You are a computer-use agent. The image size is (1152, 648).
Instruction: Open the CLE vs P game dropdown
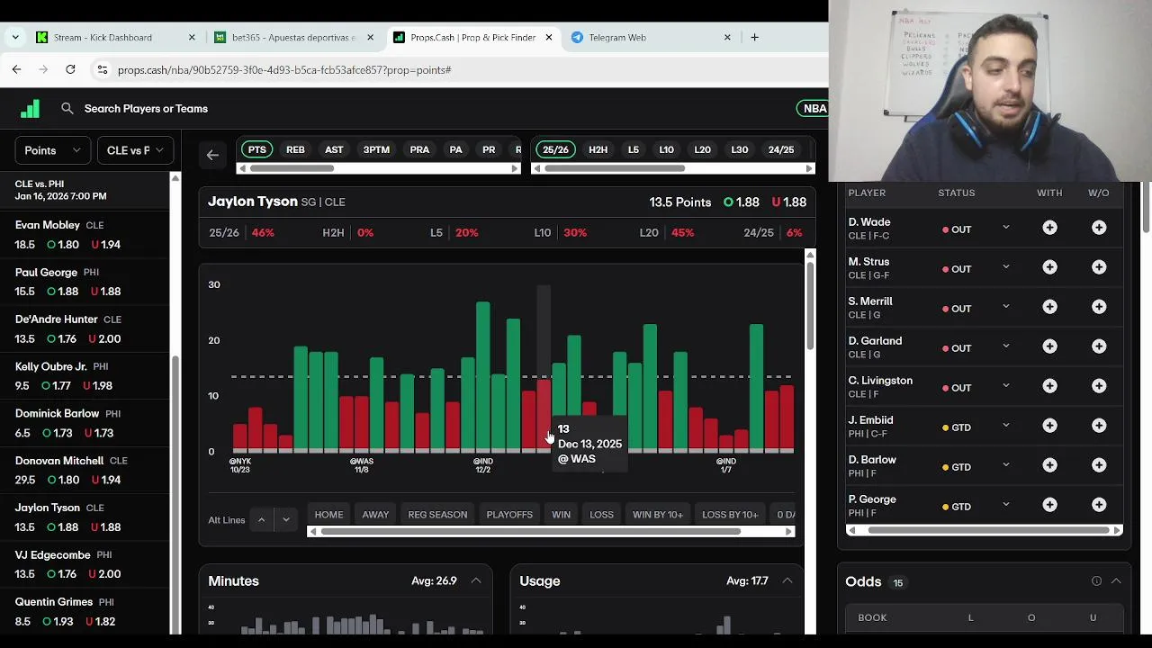tap(135, 150)
